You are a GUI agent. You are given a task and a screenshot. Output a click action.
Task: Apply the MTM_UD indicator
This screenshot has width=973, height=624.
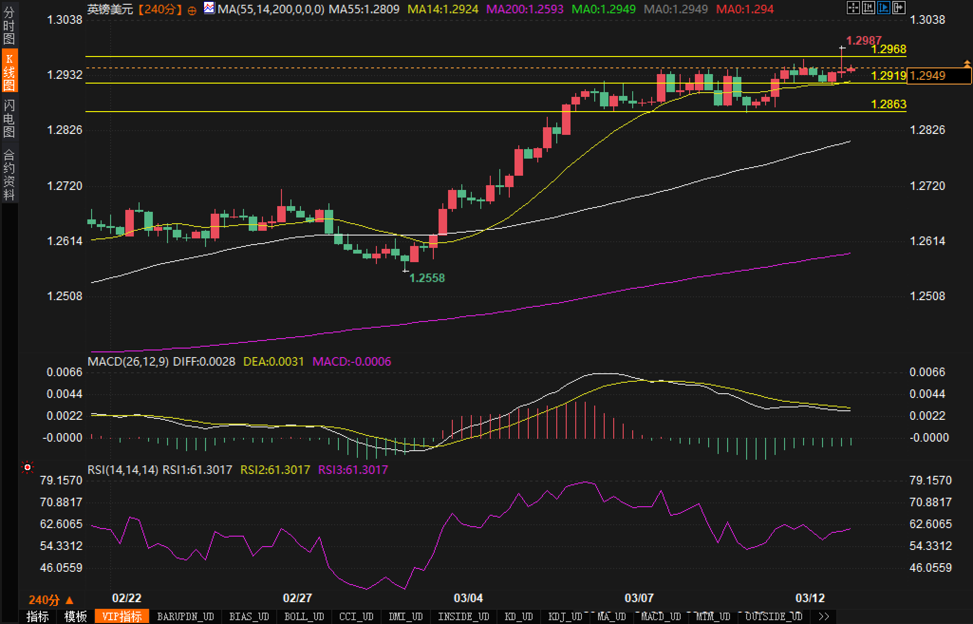[713, 616]
